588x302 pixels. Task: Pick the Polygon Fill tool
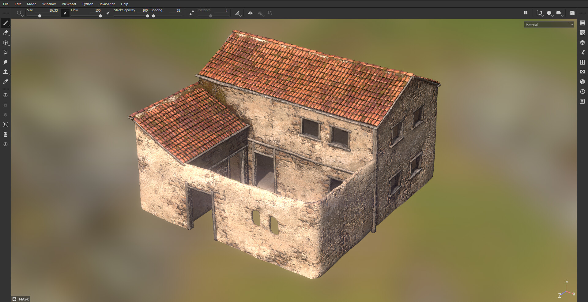click(x=6, y=52)
